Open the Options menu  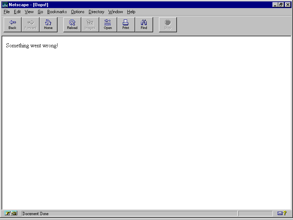tap(78, 12)
